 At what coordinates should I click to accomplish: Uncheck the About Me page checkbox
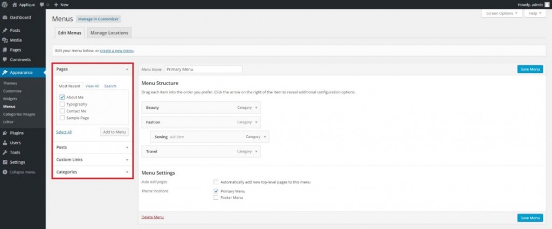click(x=63, y=98)
